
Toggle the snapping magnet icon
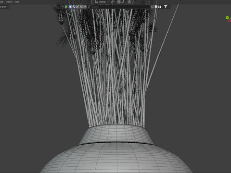[x=119, y=2]
